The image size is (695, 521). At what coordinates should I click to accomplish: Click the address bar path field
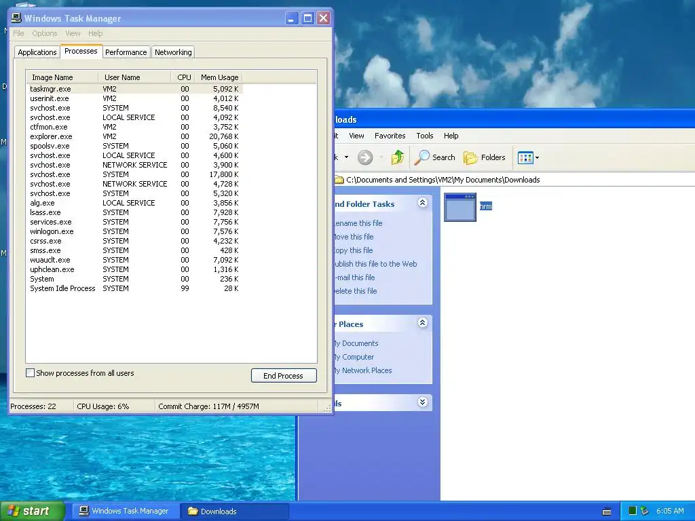(x=514, y=179)
